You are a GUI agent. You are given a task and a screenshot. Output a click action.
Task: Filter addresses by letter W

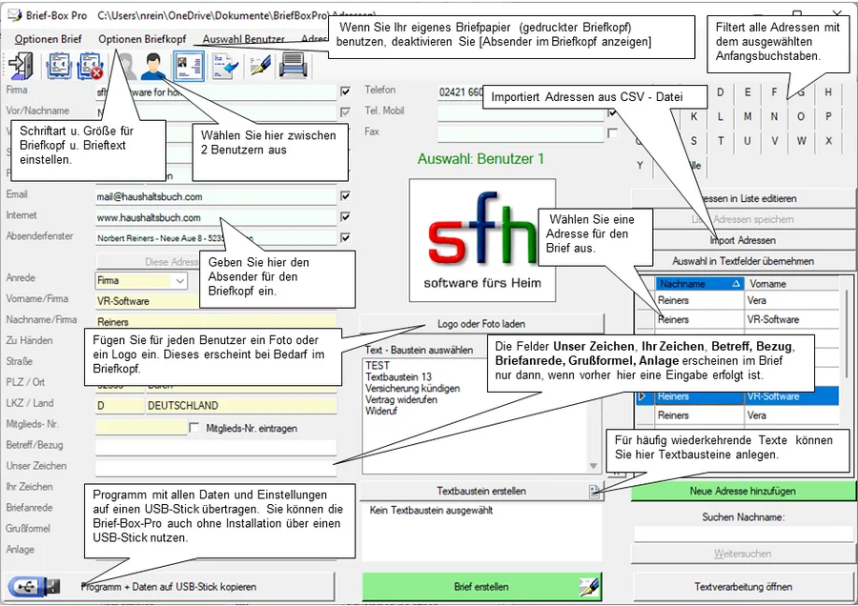pyautogui.click(x=801, y=141)
